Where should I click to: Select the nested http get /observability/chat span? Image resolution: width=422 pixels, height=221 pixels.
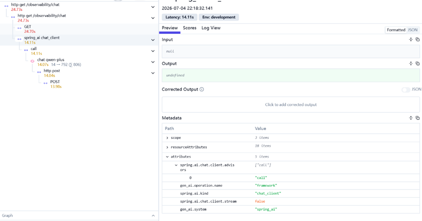[x=78, y=18]
